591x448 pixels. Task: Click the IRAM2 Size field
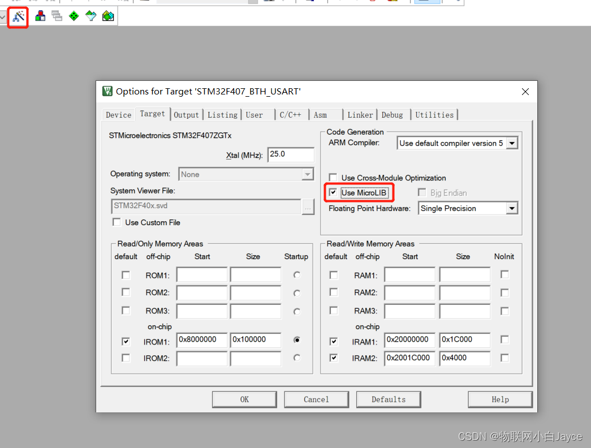465,358
